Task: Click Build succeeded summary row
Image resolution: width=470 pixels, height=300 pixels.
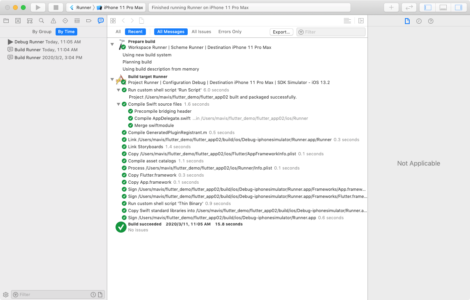Action: tap(237, 227)
